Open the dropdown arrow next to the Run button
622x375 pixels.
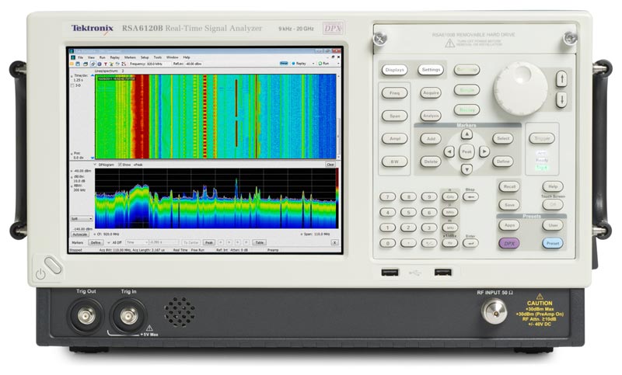tap(338, 64)
